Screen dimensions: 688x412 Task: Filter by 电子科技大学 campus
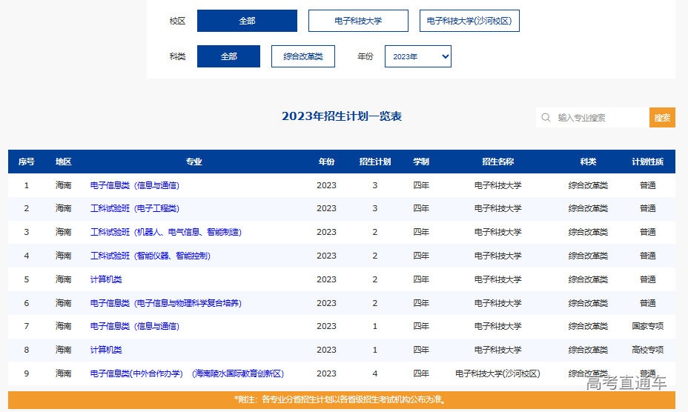click(358, 21)
